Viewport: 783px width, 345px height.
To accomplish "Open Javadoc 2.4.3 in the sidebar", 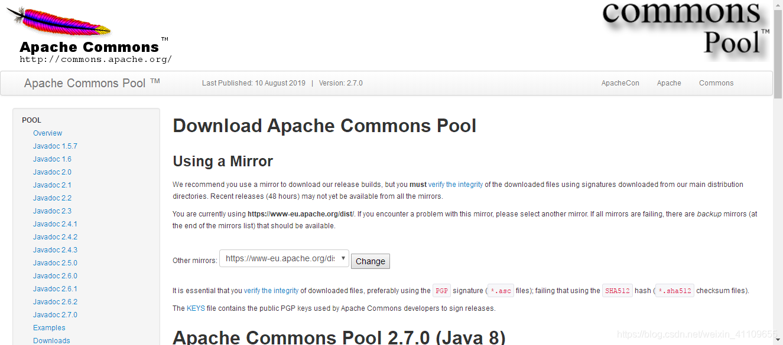I will [55, 250].
